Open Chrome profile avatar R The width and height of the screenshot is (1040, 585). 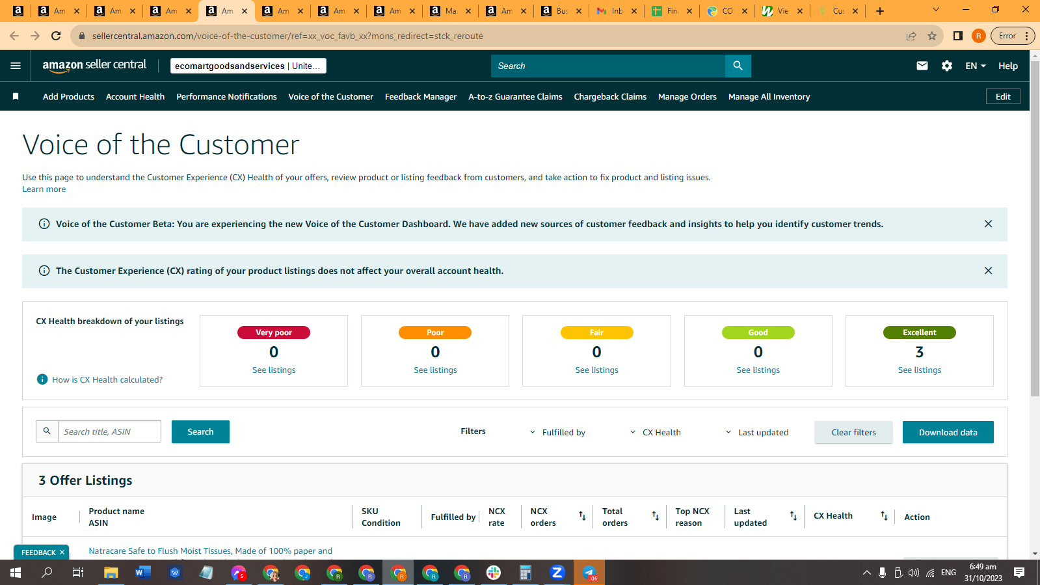coord(978,36)
